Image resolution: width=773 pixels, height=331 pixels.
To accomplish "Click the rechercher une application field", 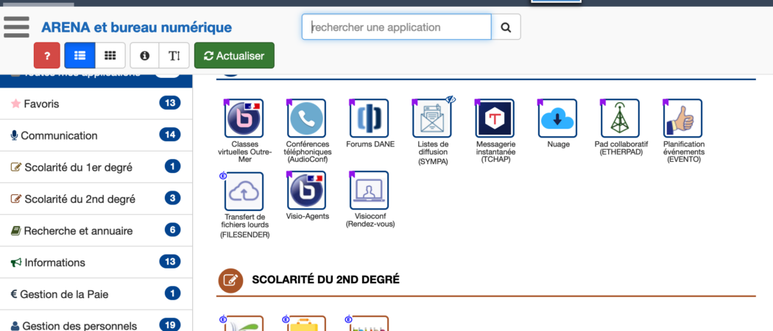I will 396,27.
